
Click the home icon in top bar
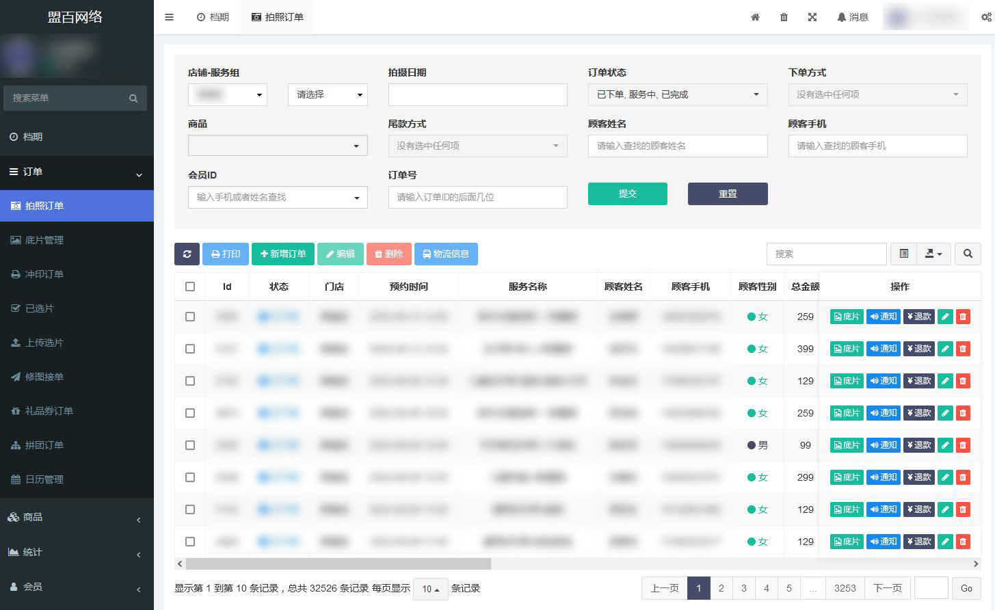(x=755, y=17)
